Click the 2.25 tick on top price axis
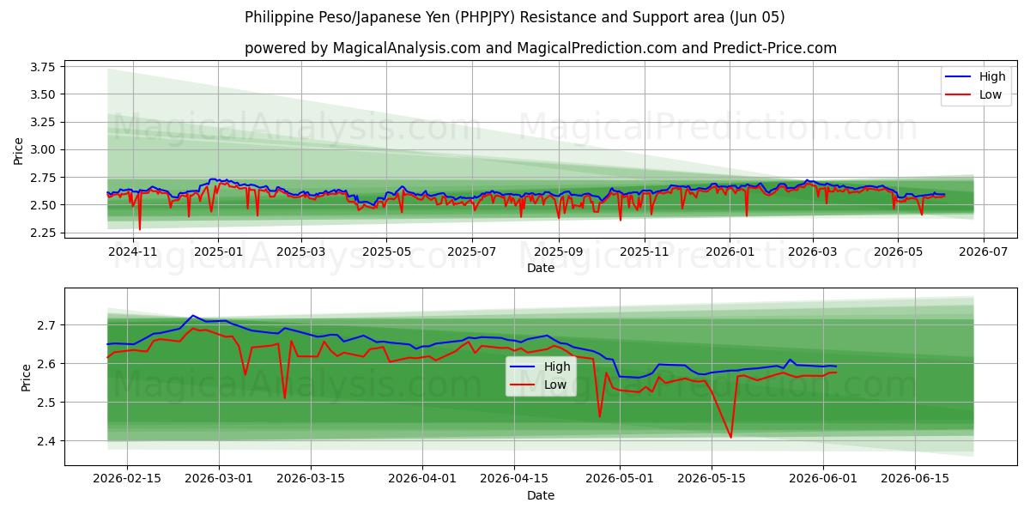The width and height of the screenshot is (1030, 515). [x=42, y=233]
